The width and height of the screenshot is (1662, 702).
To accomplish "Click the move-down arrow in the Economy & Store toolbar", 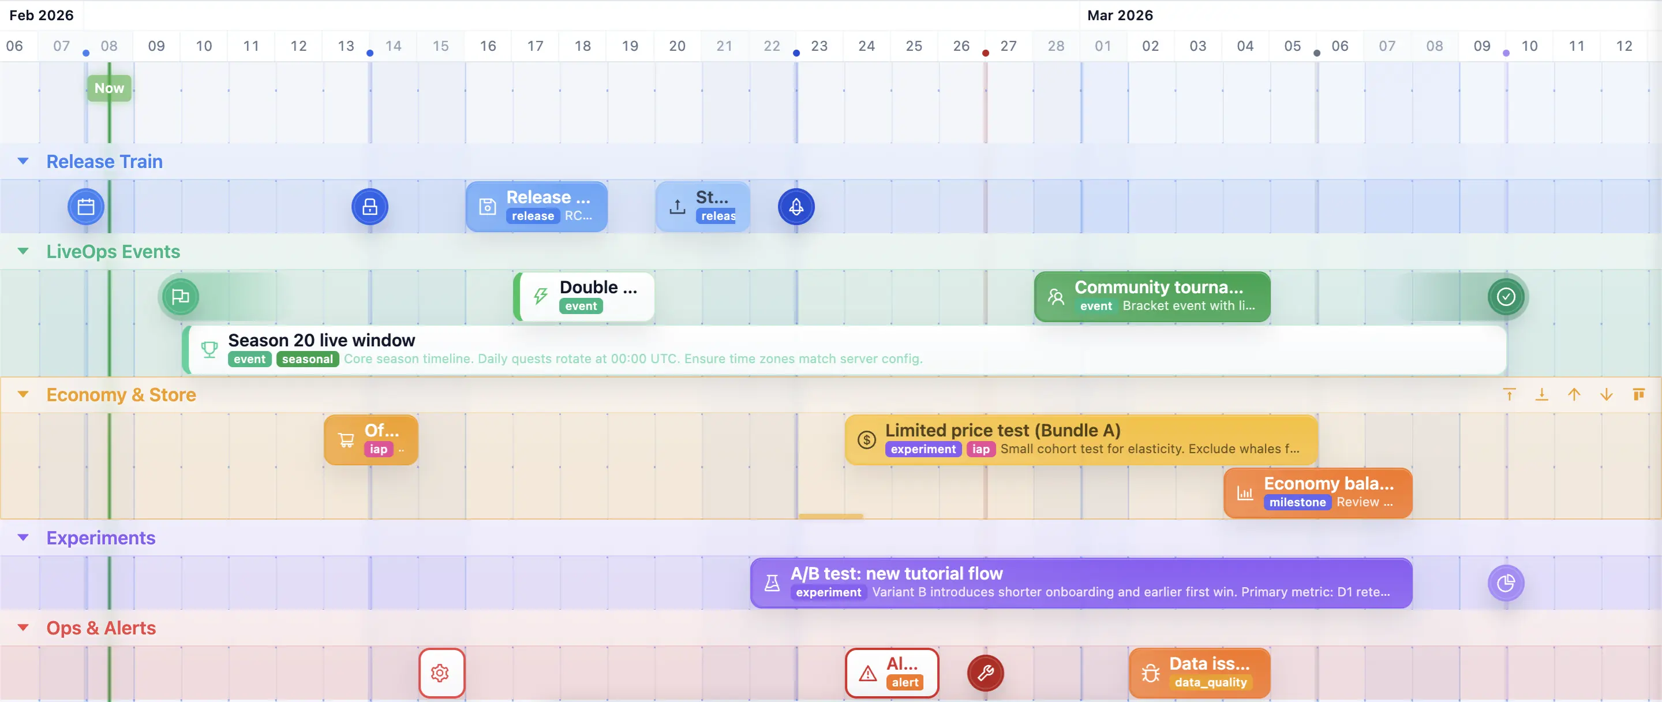I will point(1607,394).
